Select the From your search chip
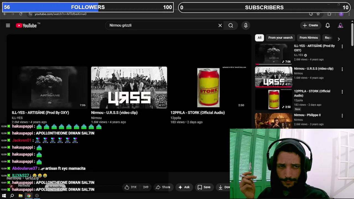The image size is (354, 199). (x=280, y=38)
